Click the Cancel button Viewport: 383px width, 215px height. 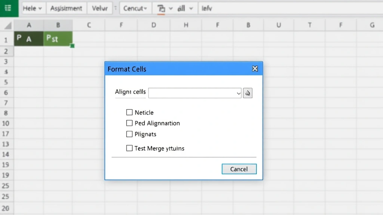239,169
